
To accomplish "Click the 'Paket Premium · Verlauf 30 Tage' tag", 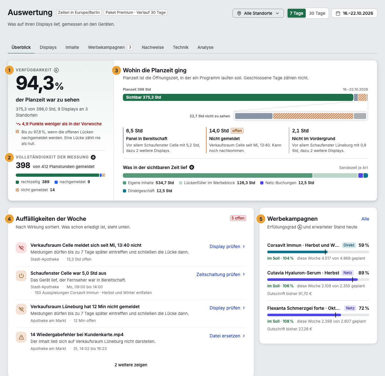I will pos(136,13).
